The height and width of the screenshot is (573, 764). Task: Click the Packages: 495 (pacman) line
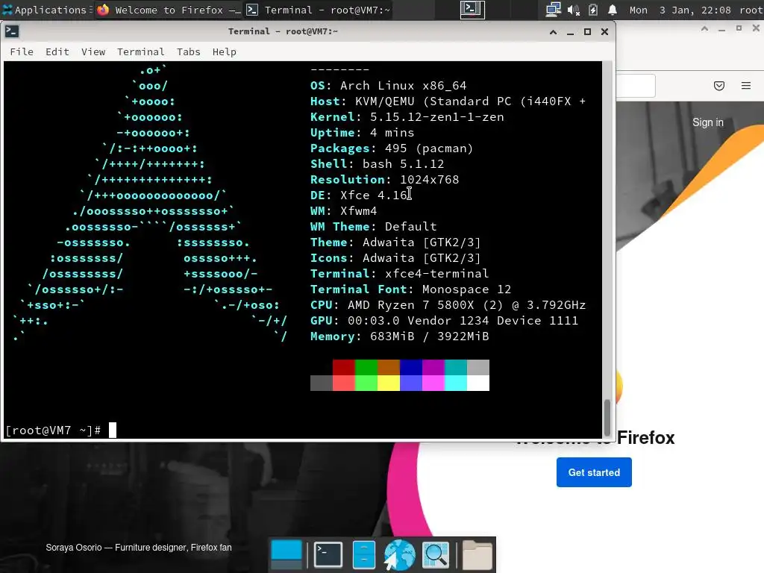392,148
